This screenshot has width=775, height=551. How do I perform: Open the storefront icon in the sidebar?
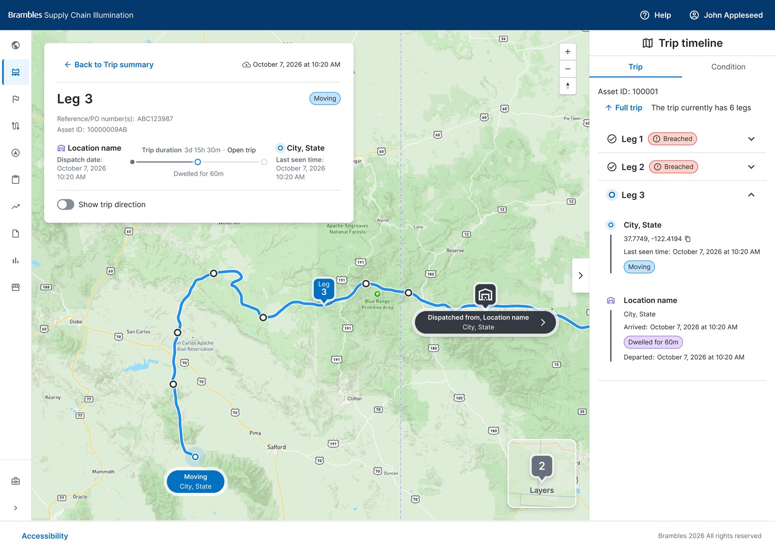click(15, 287)
